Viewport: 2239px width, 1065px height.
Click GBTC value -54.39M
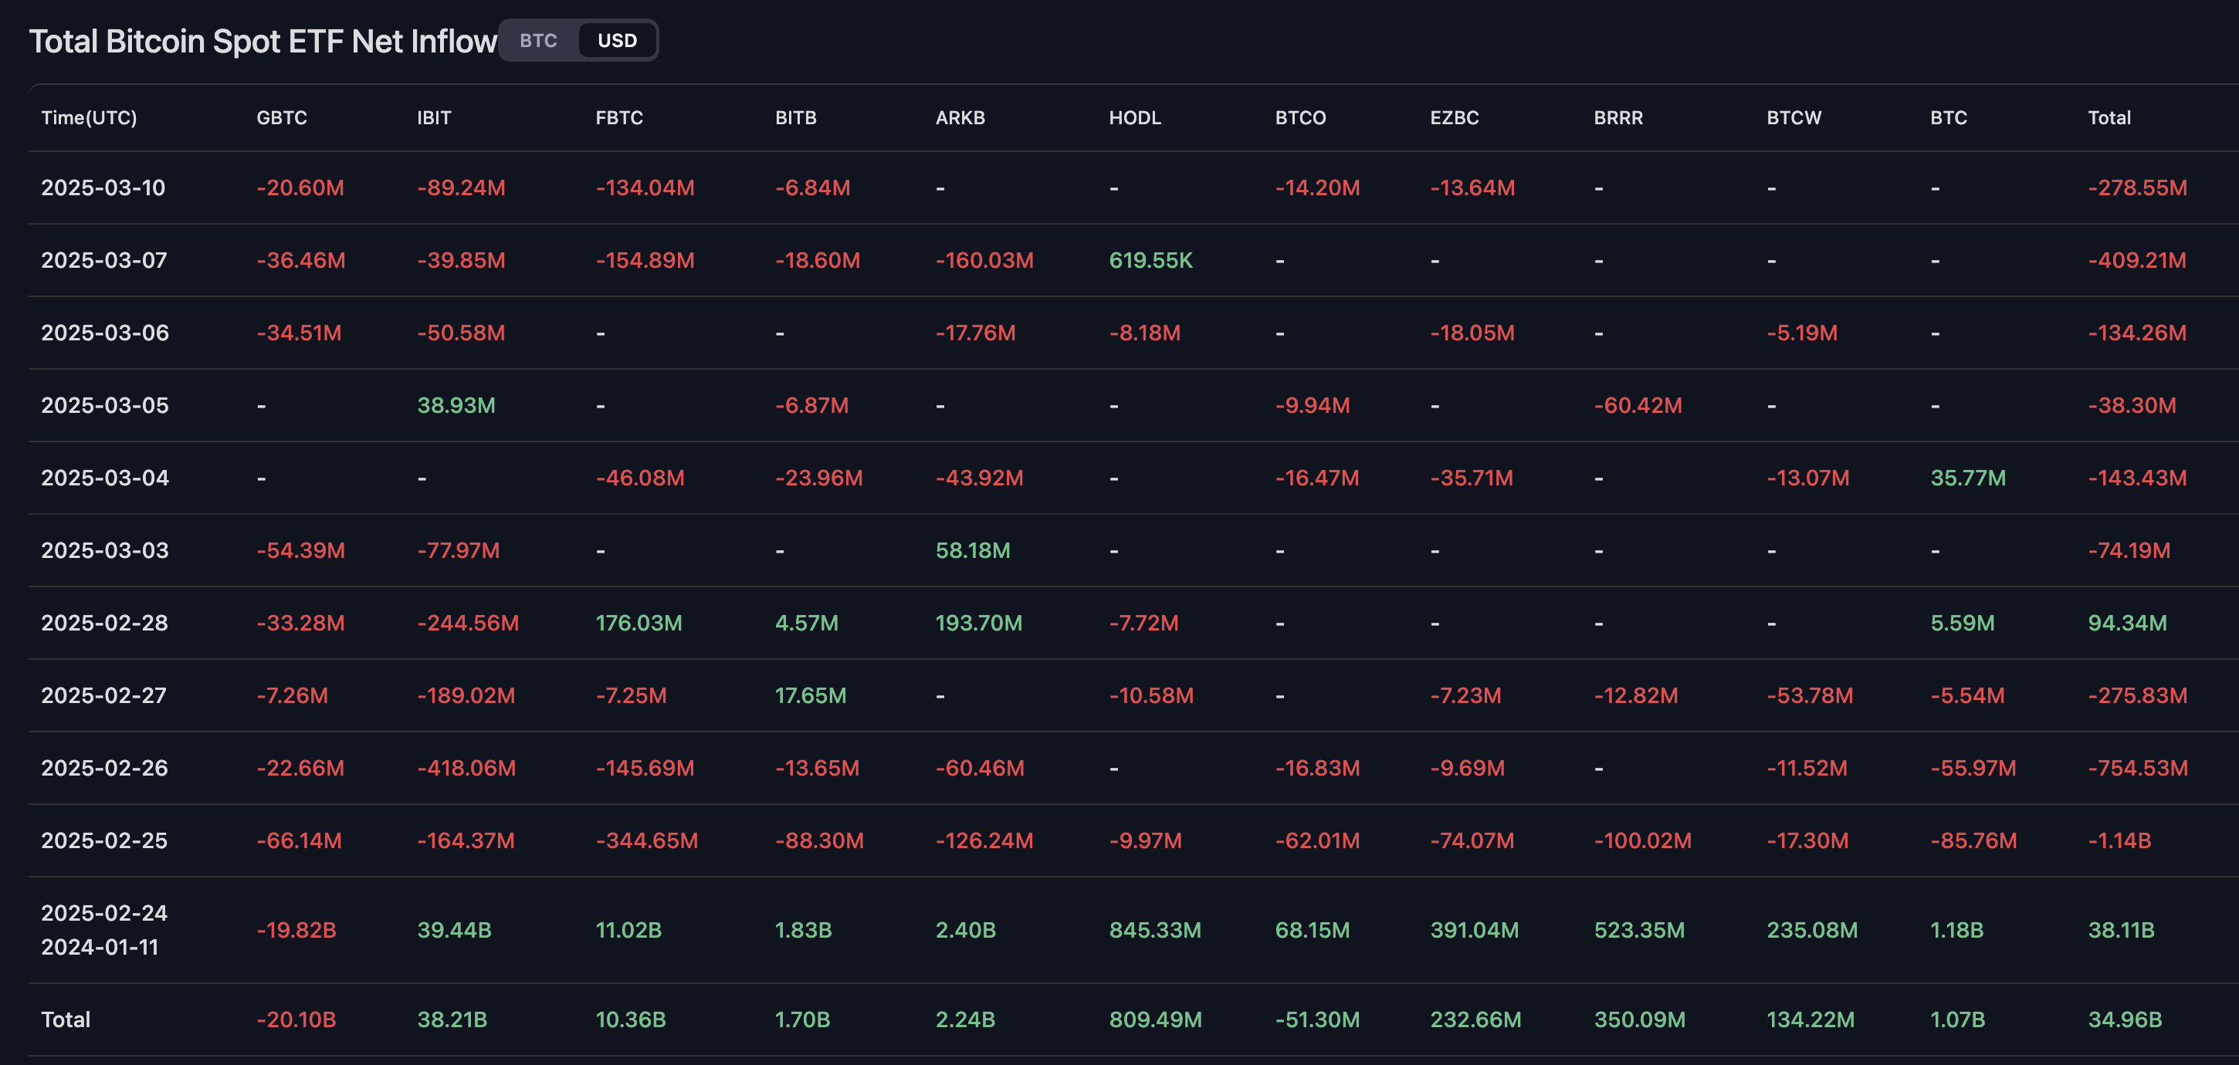(301, 550)
